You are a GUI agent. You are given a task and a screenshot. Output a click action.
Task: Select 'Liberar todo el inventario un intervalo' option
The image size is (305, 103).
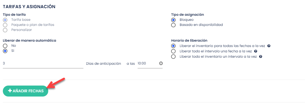(173, 57)
